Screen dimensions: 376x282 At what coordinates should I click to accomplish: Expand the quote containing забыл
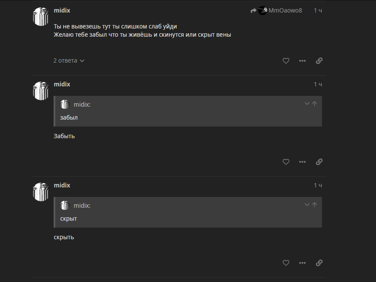coord(307,104)
